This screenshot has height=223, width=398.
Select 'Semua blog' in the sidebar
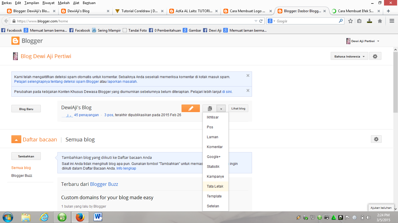21,168
